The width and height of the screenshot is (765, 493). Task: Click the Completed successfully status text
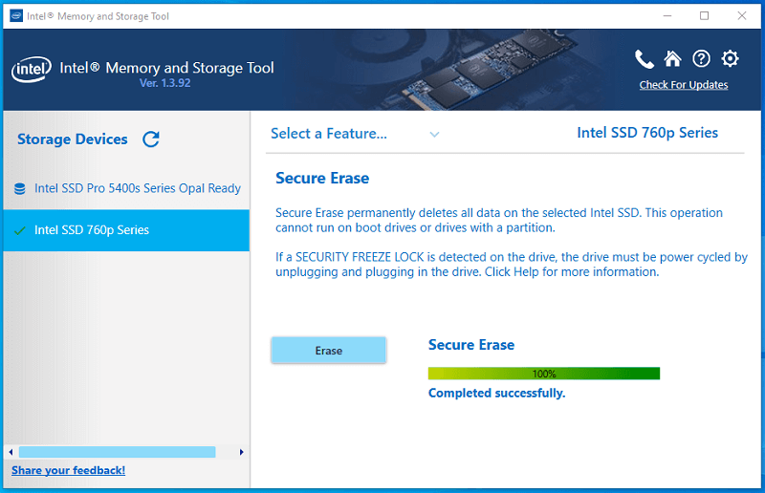pos(496,393)
